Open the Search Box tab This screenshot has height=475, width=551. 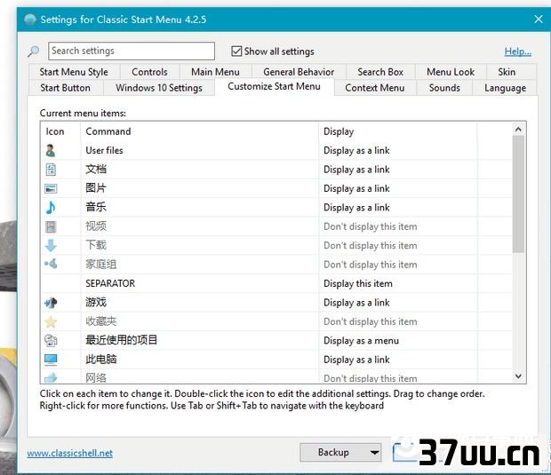pos(380,72)
